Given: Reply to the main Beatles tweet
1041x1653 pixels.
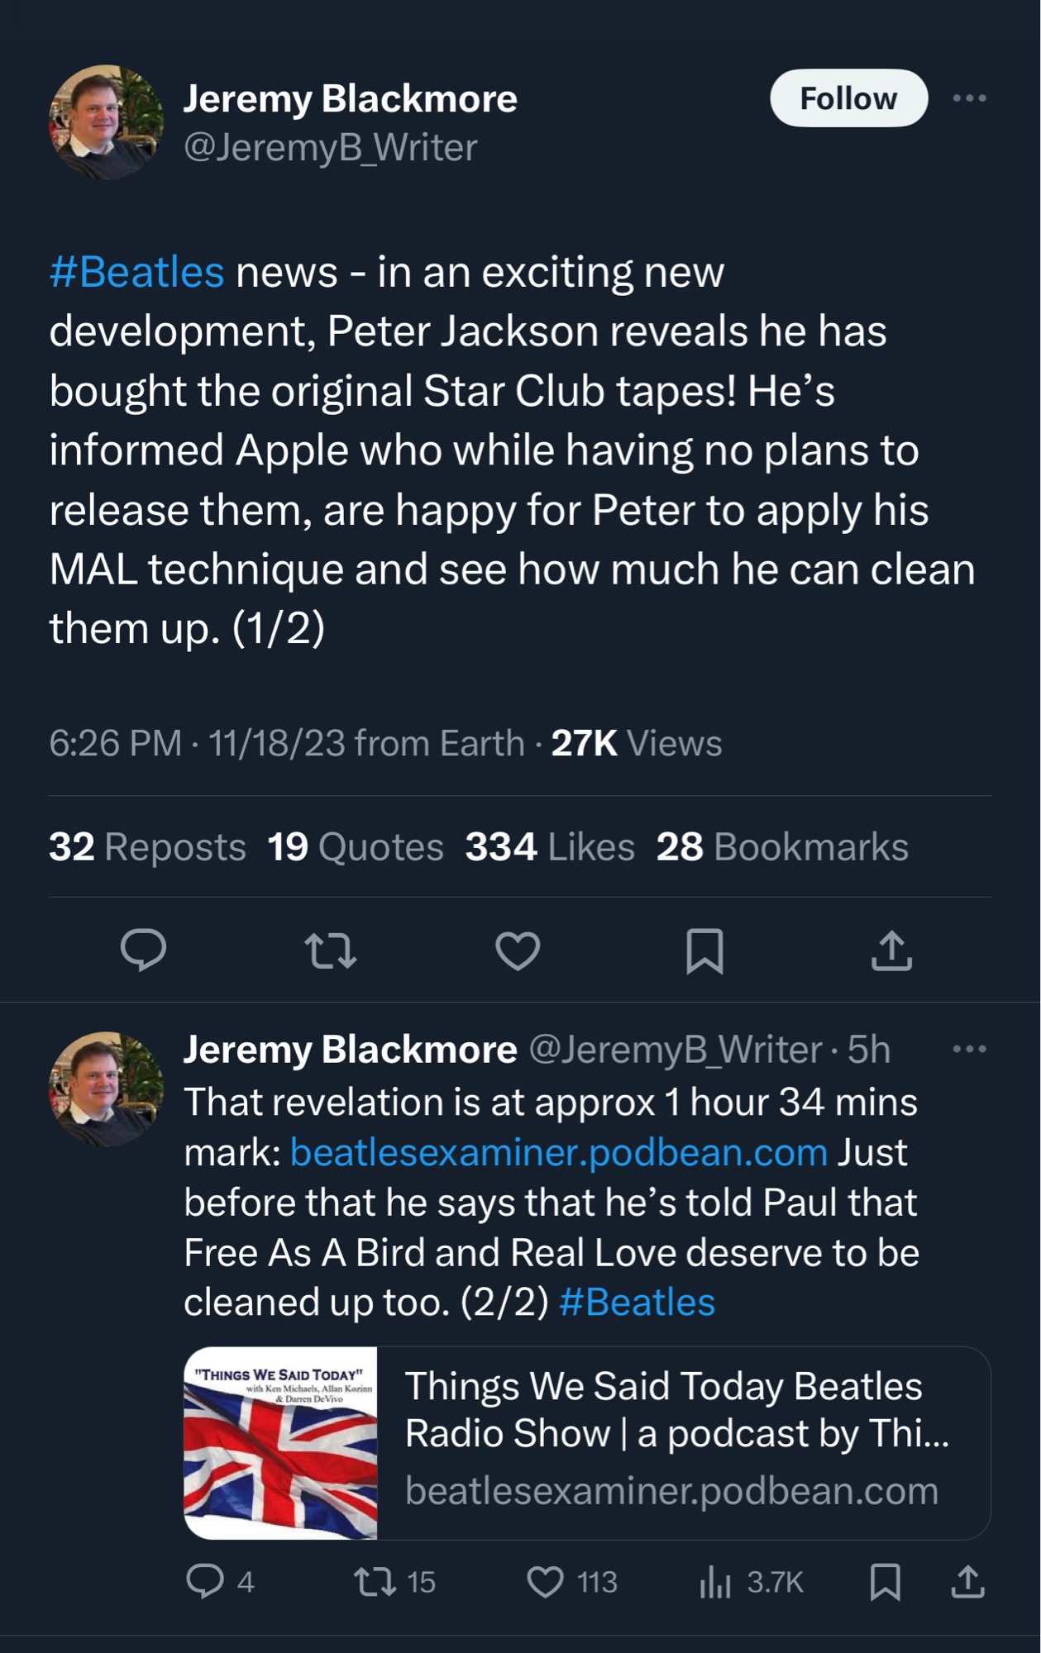Looking at the screenshot, I should tap(144, 950).
